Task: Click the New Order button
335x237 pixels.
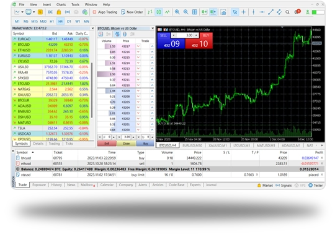Action: coord(132,12)
